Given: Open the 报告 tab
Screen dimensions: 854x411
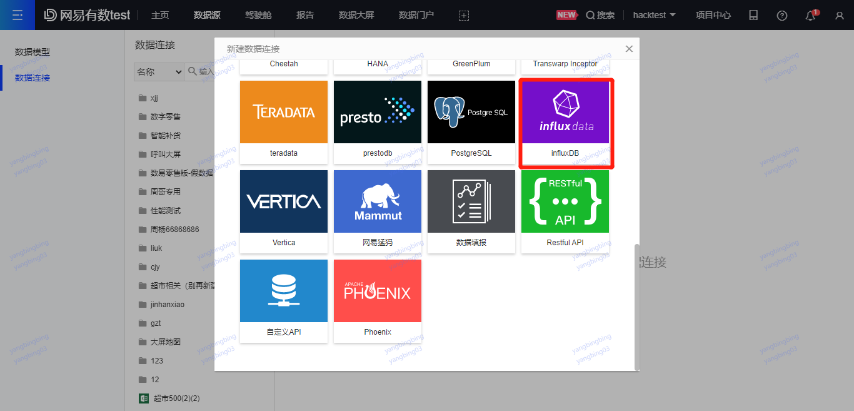Looking at the screenshot, I should coord(305,15).
